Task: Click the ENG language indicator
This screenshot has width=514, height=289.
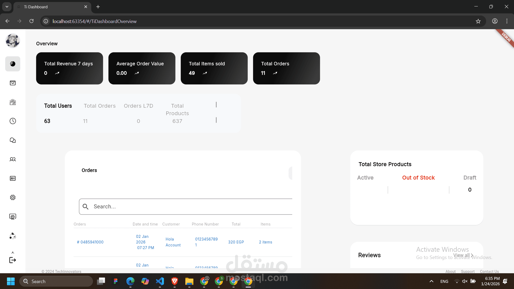Action: (x=444, y=281)
